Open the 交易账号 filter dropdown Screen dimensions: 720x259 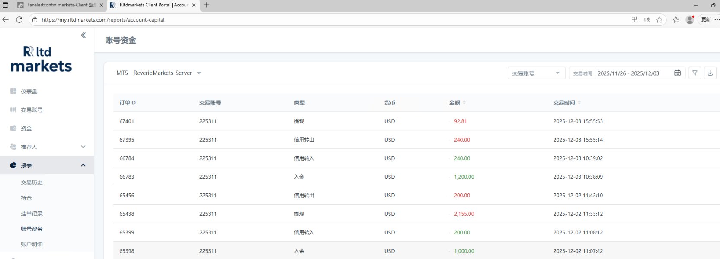pos(536,73)
